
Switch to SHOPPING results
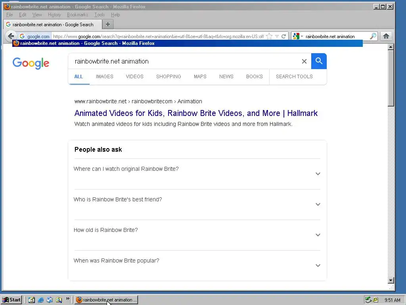coord(169,77)
